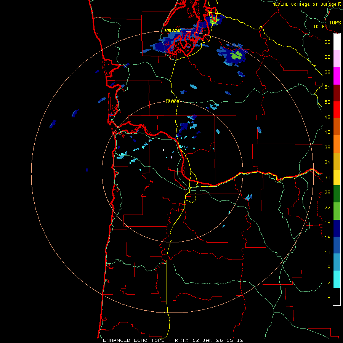
Task: Pick the light green legend swatch
Action: [337, 211]
